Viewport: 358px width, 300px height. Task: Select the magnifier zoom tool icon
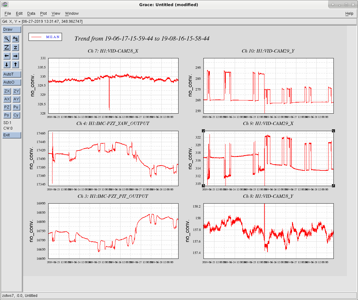[7, 39]
